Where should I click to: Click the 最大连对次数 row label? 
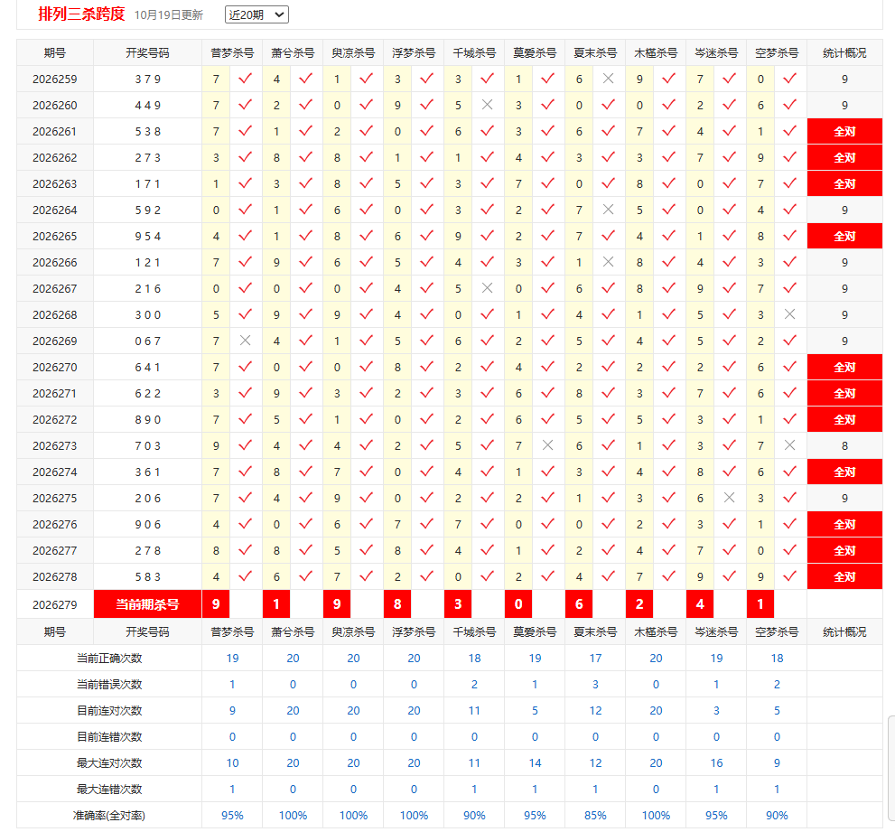109,763
